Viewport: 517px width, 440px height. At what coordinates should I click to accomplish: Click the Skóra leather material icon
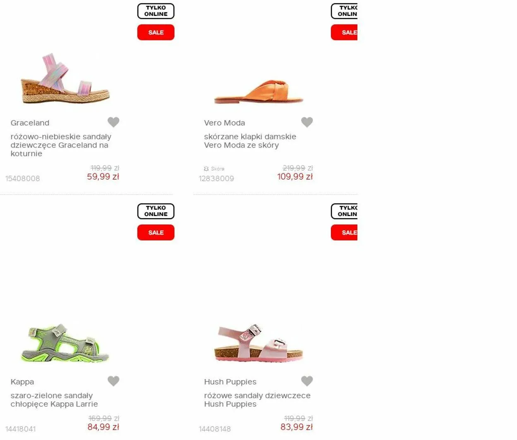click(x=206, y=169)
